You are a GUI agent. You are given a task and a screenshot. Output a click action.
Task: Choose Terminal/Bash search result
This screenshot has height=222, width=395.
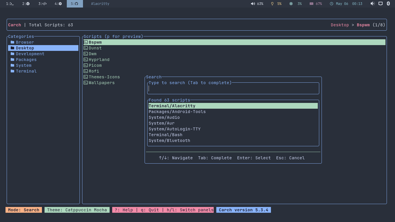tap(233, 135)
